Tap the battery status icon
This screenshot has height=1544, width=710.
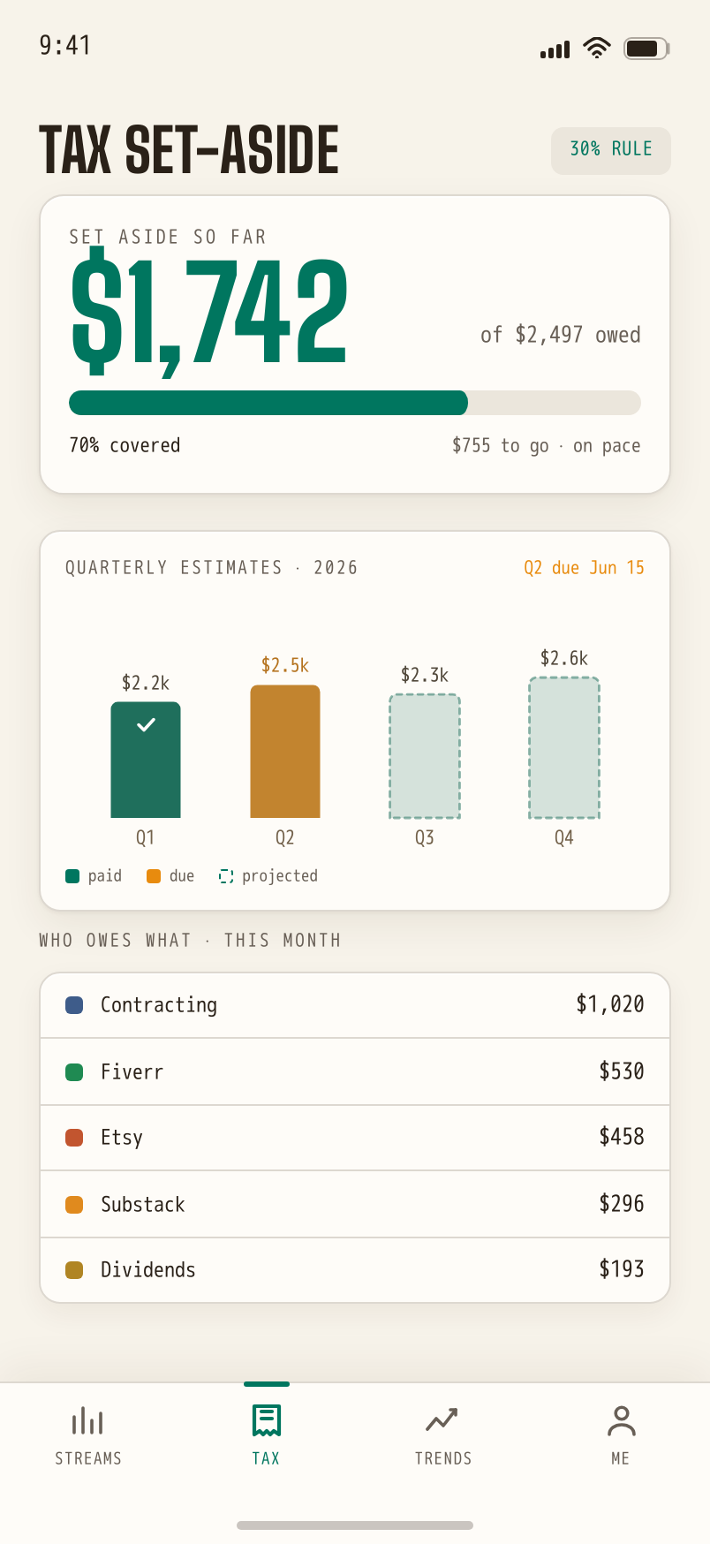[646, 48]
